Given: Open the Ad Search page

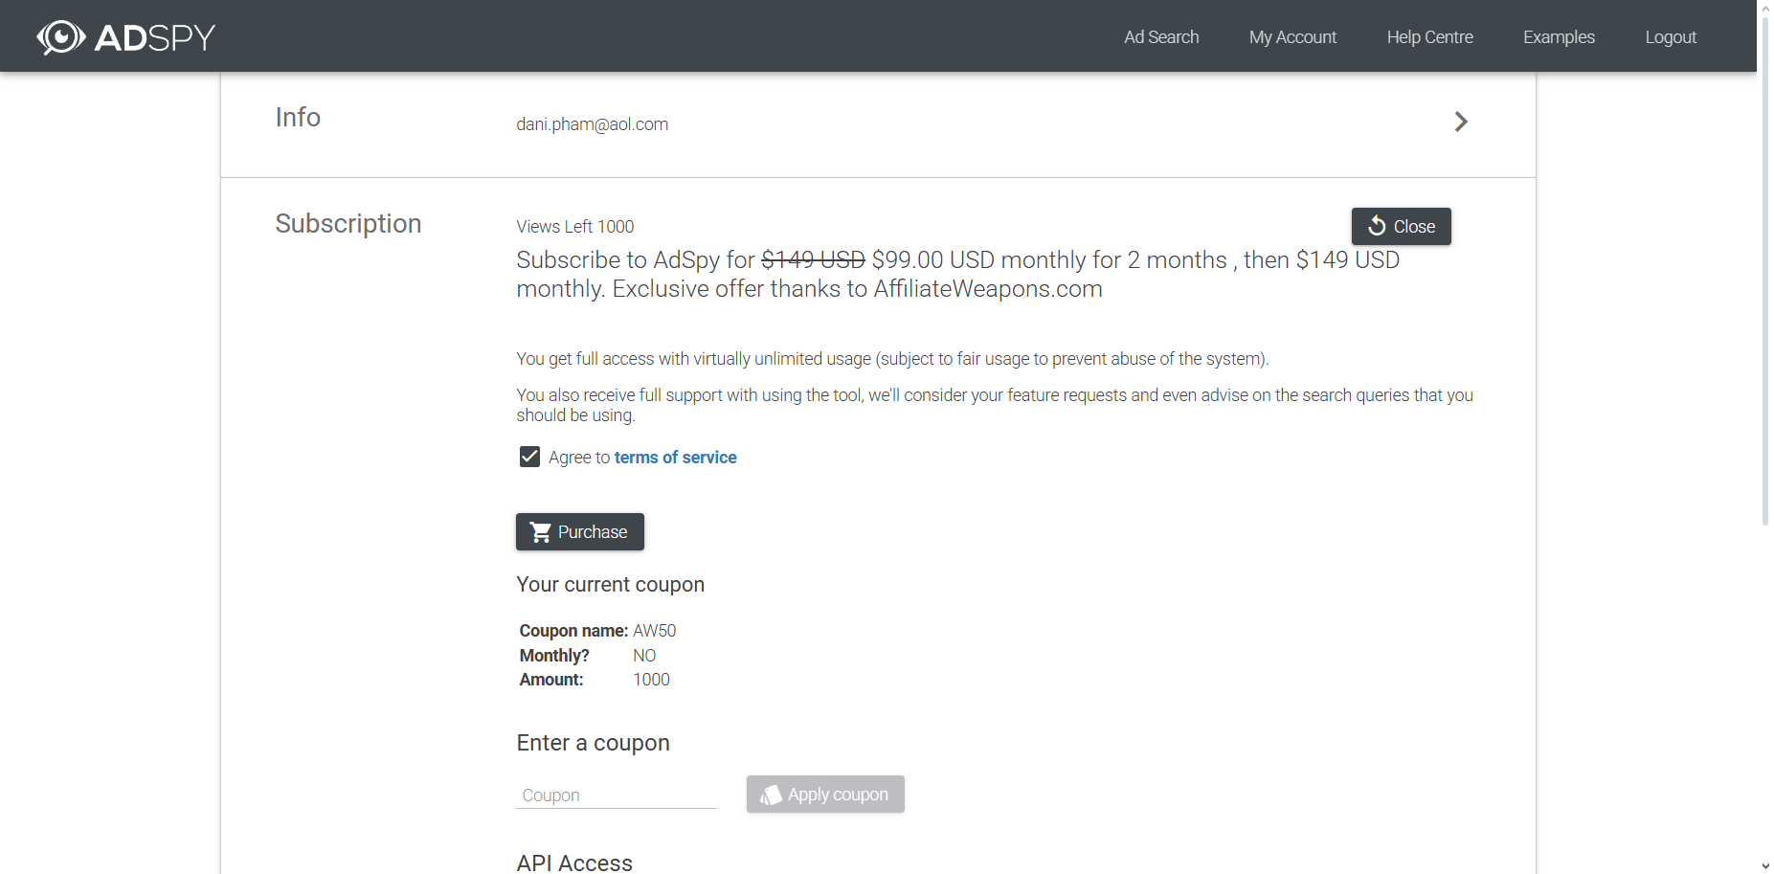Looking at the screenshot, I should pos(1160,37).
